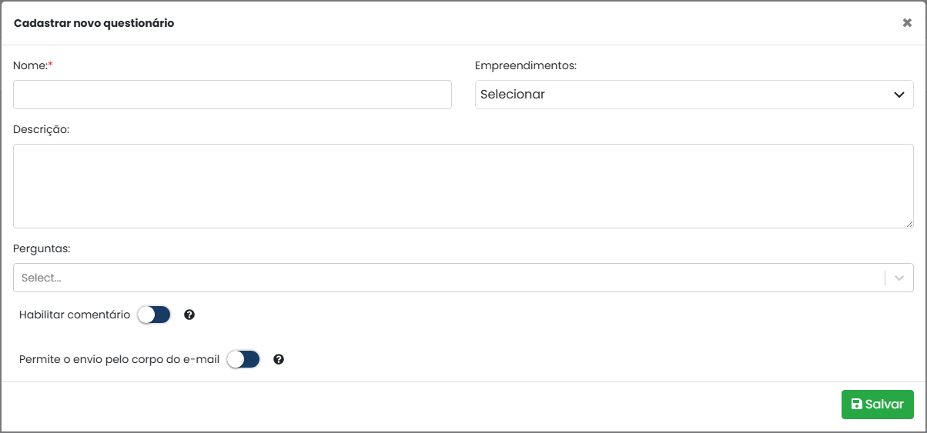Click the Habilitar comentário label text

point(75,315)
